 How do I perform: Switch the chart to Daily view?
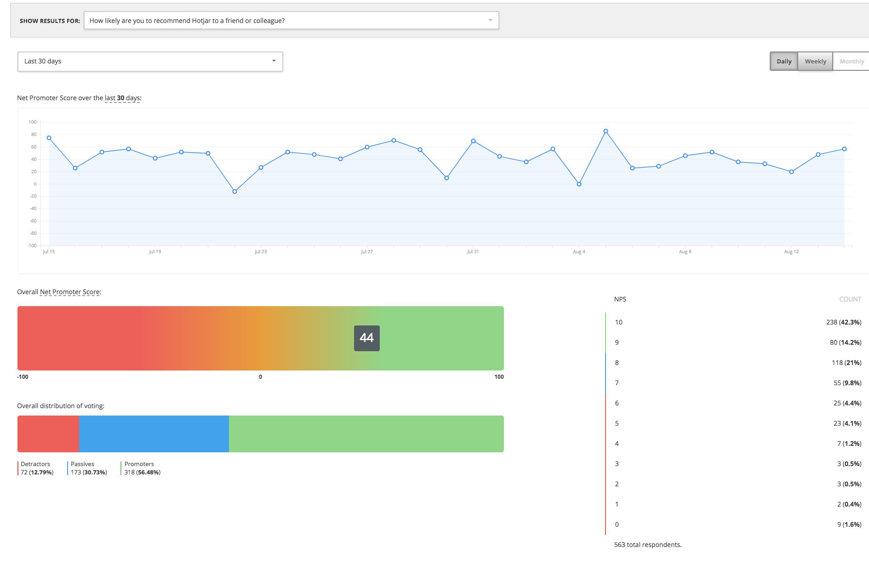784,62
